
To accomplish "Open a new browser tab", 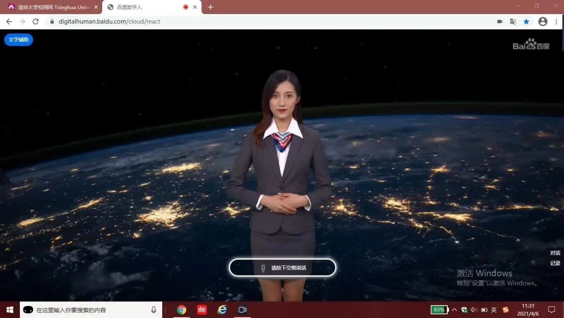I will coord(211,7).
